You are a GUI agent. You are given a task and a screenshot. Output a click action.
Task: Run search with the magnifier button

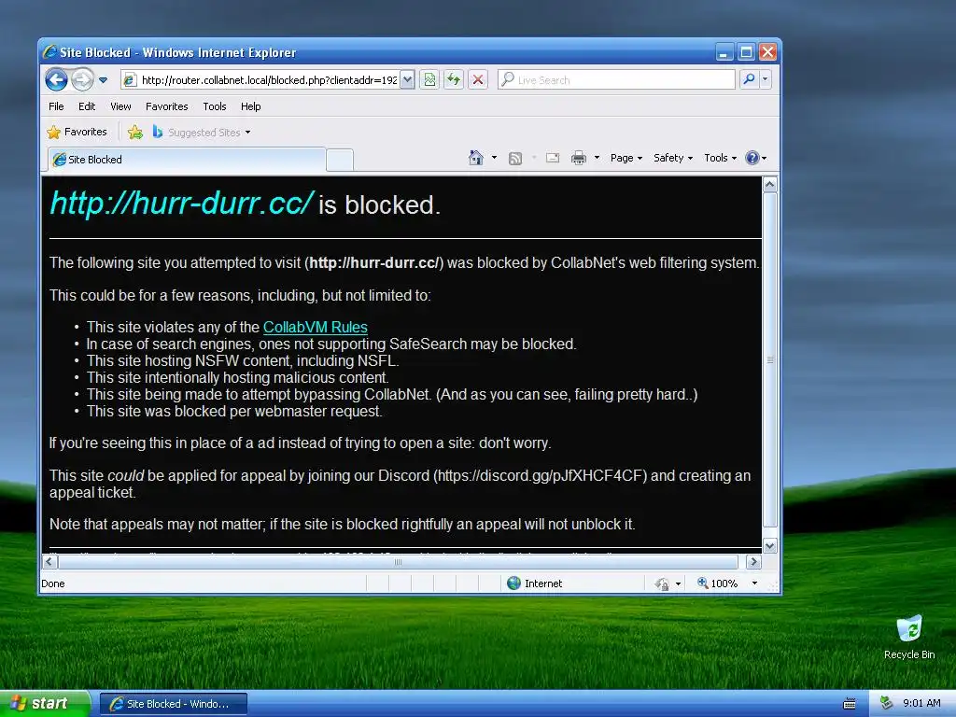tap(749, 80)
